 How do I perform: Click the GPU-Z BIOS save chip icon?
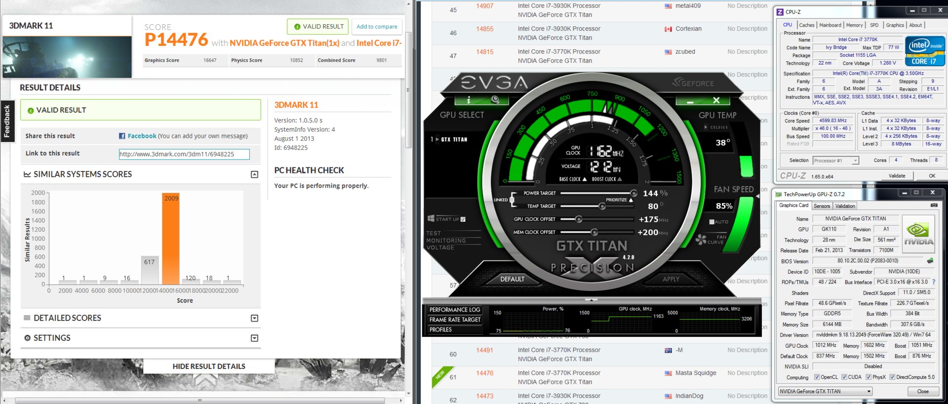click(930, 260)
